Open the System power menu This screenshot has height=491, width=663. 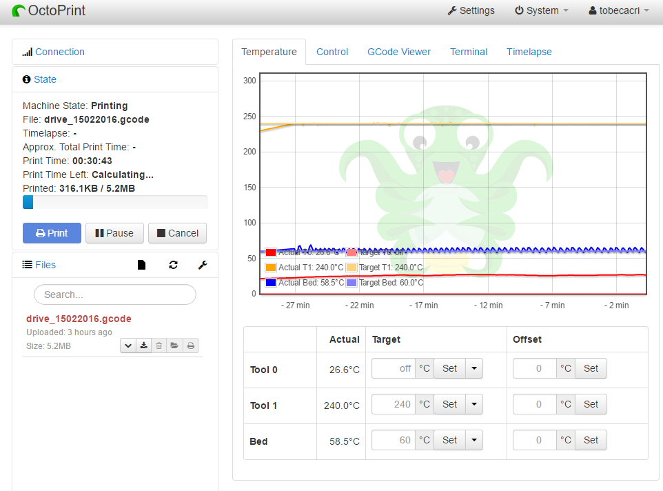(x=541, y=10)
